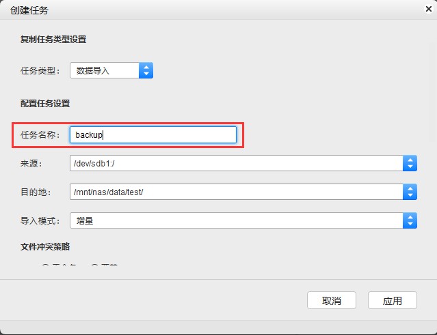Select the second 文件冲突策略 radio option
This screenshot has height=335, width=437.
click(94, 267)
